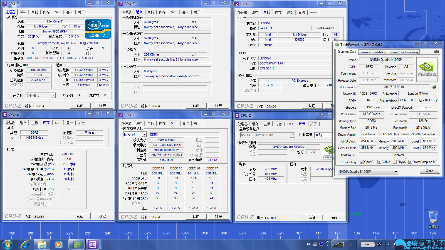This screenshot has height=250, width=445.
Task: Select 处理器 tab in the CPU-Z graphics window
Action: [x=243, y=124]
